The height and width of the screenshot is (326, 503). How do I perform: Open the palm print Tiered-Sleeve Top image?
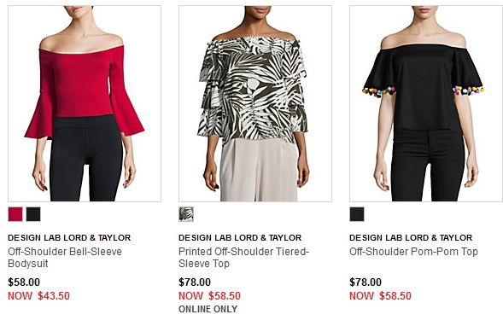pos(255,103)
